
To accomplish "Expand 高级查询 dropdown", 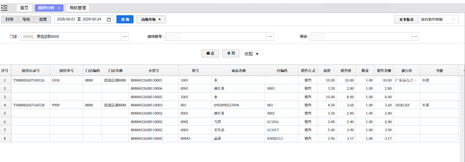I will (151, 19).
